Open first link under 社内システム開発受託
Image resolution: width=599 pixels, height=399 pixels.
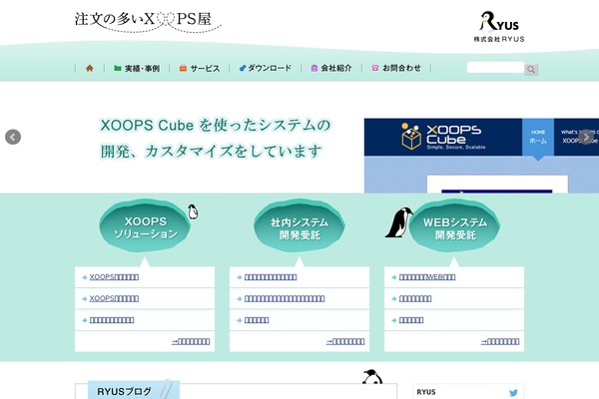coord(271,277)
